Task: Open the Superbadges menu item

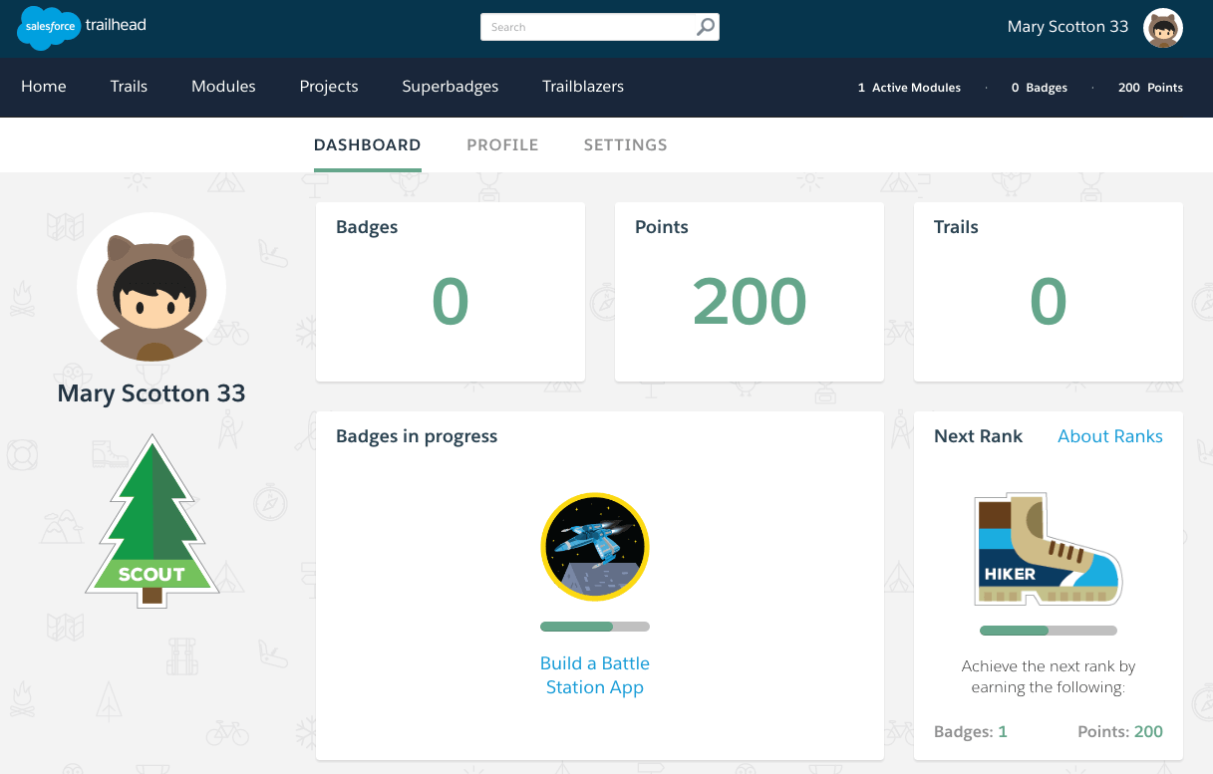Action: 451,87
